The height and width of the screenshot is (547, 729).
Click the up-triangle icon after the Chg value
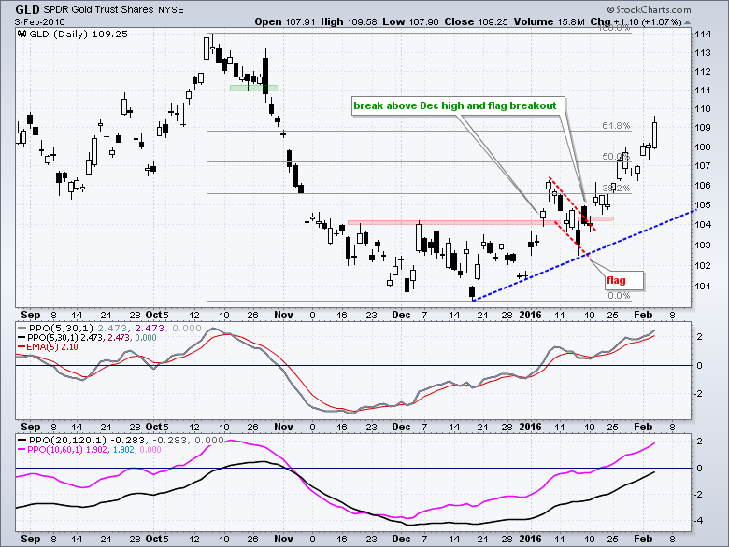[688, 22]
